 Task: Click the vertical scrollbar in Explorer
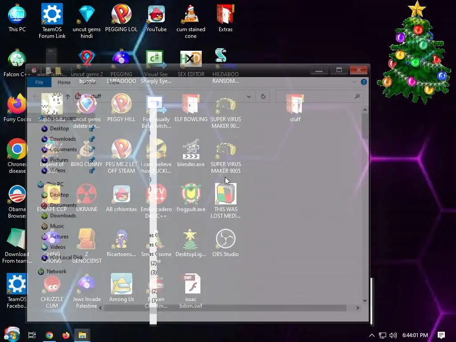365,126
